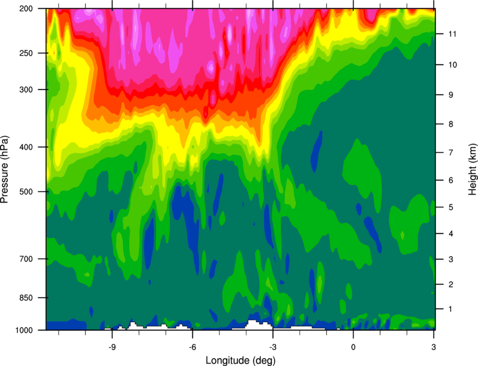Screen dimensions: 478x366
Task: Click the -6 longitude tick label
Action: click(192, 347)
